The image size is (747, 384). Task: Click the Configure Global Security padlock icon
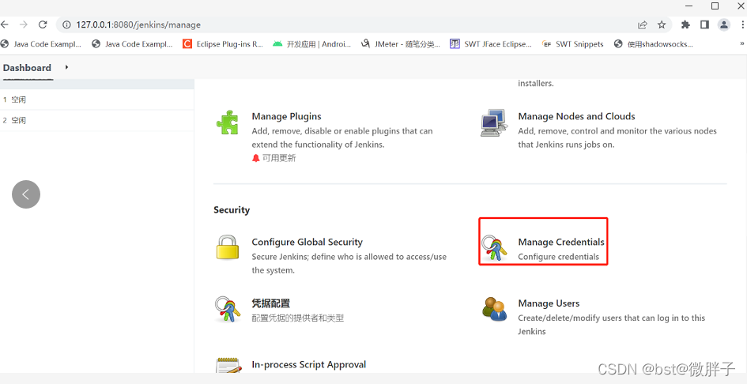pos(227,247)
